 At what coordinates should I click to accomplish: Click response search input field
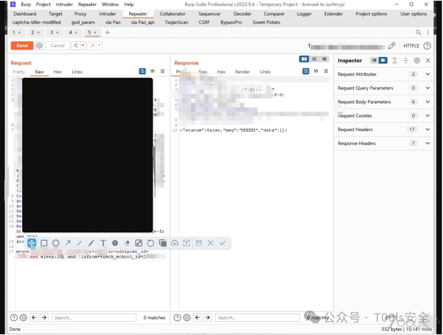tap(257, 318)
